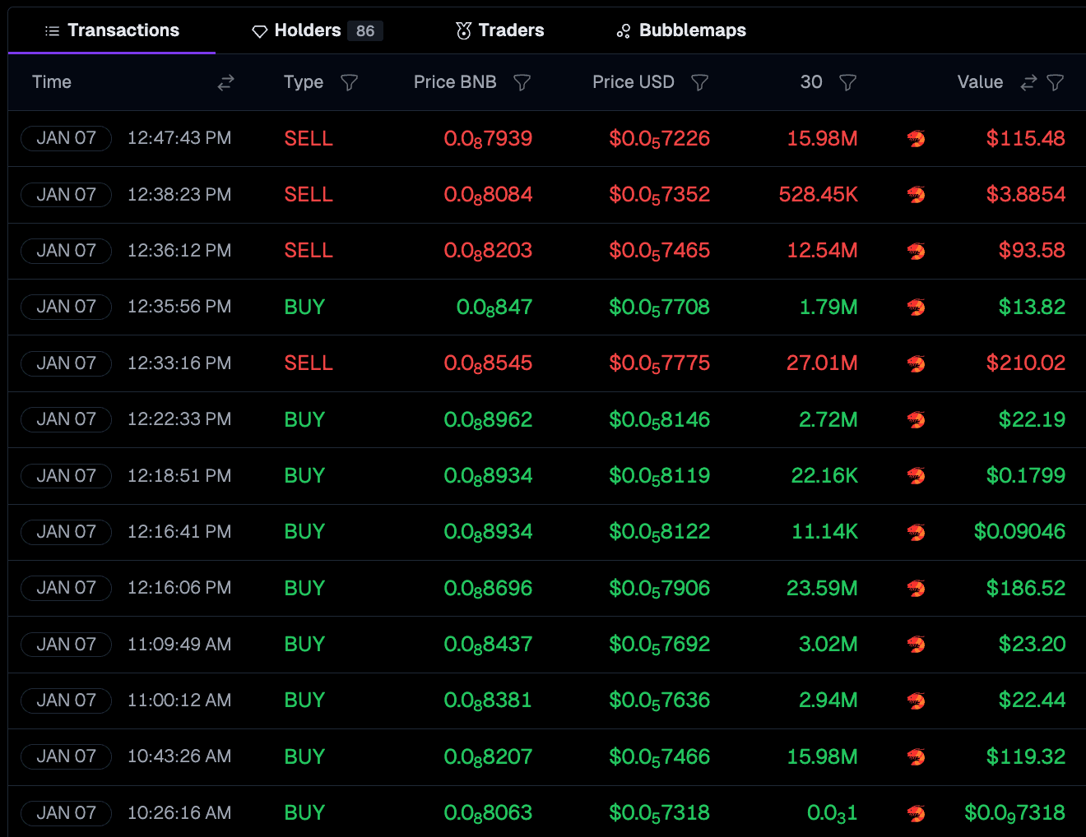Open the Price USD filter funnel
Viewport: 1086px width, 837px height.
pos(699,82)
